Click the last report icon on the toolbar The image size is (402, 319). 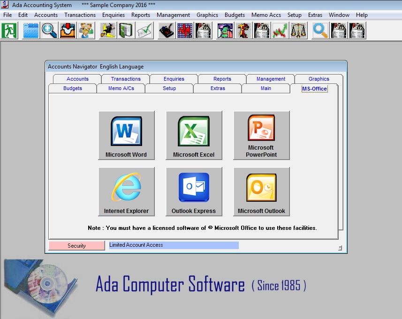(x=357, y=30)
